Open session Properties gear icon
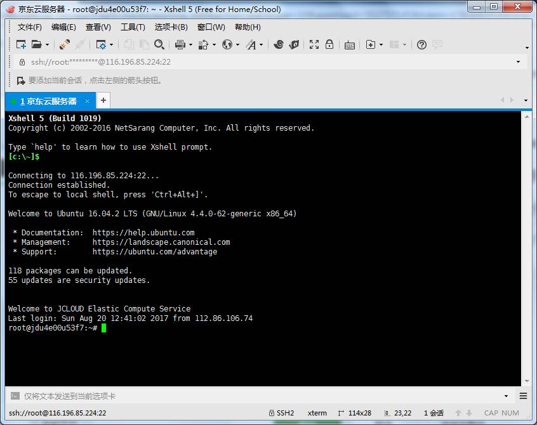The height and width of the screenshot is (425, 537). pyautogui.click(x=101, y=44)
